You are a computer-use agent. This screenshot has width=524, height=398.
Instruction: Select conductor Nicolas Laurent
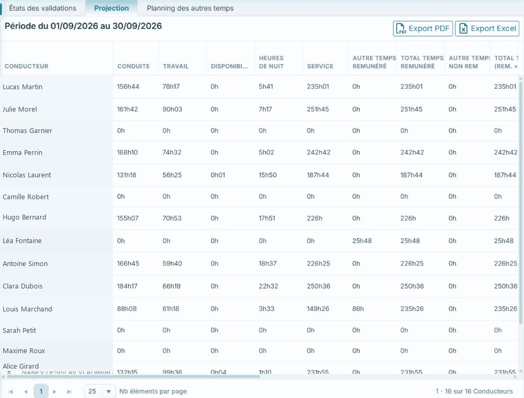27,175
